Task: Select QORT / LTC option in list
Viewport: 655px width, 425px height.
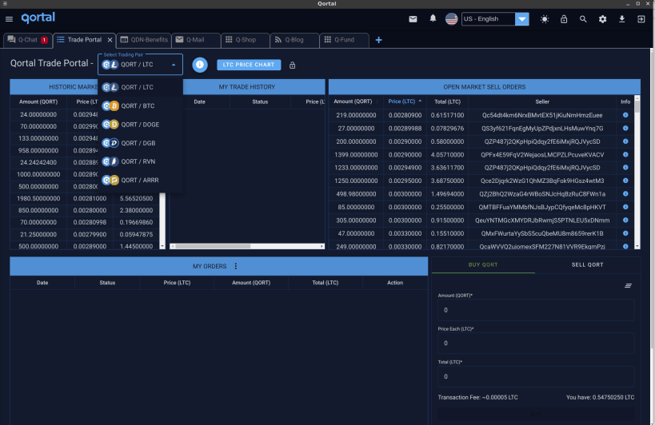Action: pyautogui.click(x=141, y=87)
